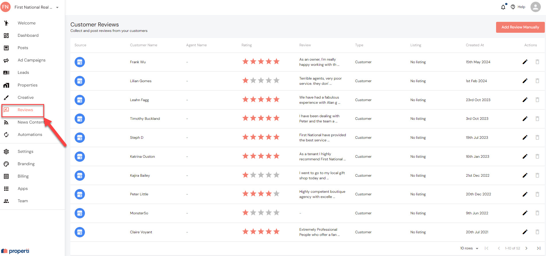Edit Leahn Fagg's review
546x256 pixels.
525,100
